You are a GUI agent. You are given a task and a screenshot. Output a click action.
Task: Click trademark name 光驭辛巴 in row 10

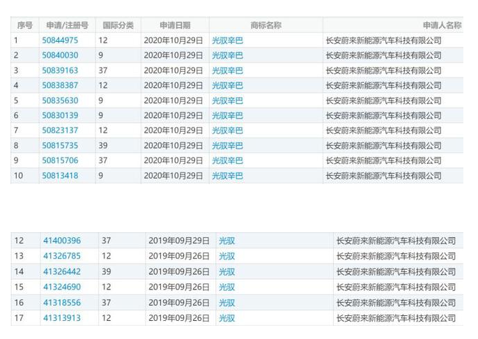227,176
